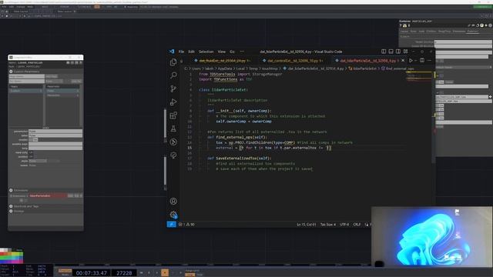This screenshot has height=277, width=493.
Task: Switch to the first dat_ editor tab
Action: [223, 61]
